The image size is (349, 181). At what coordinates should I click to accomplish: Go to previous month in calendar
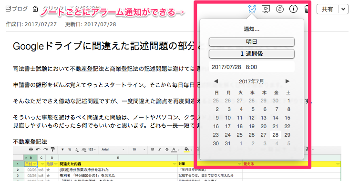[x=216, y=81]
